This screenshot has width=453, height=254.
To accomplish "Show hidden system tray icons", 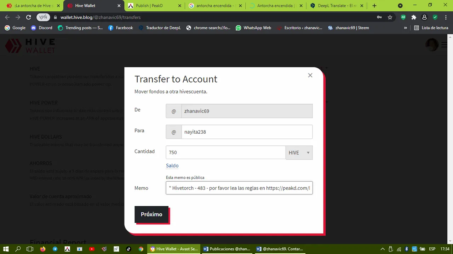I will 383,249.
